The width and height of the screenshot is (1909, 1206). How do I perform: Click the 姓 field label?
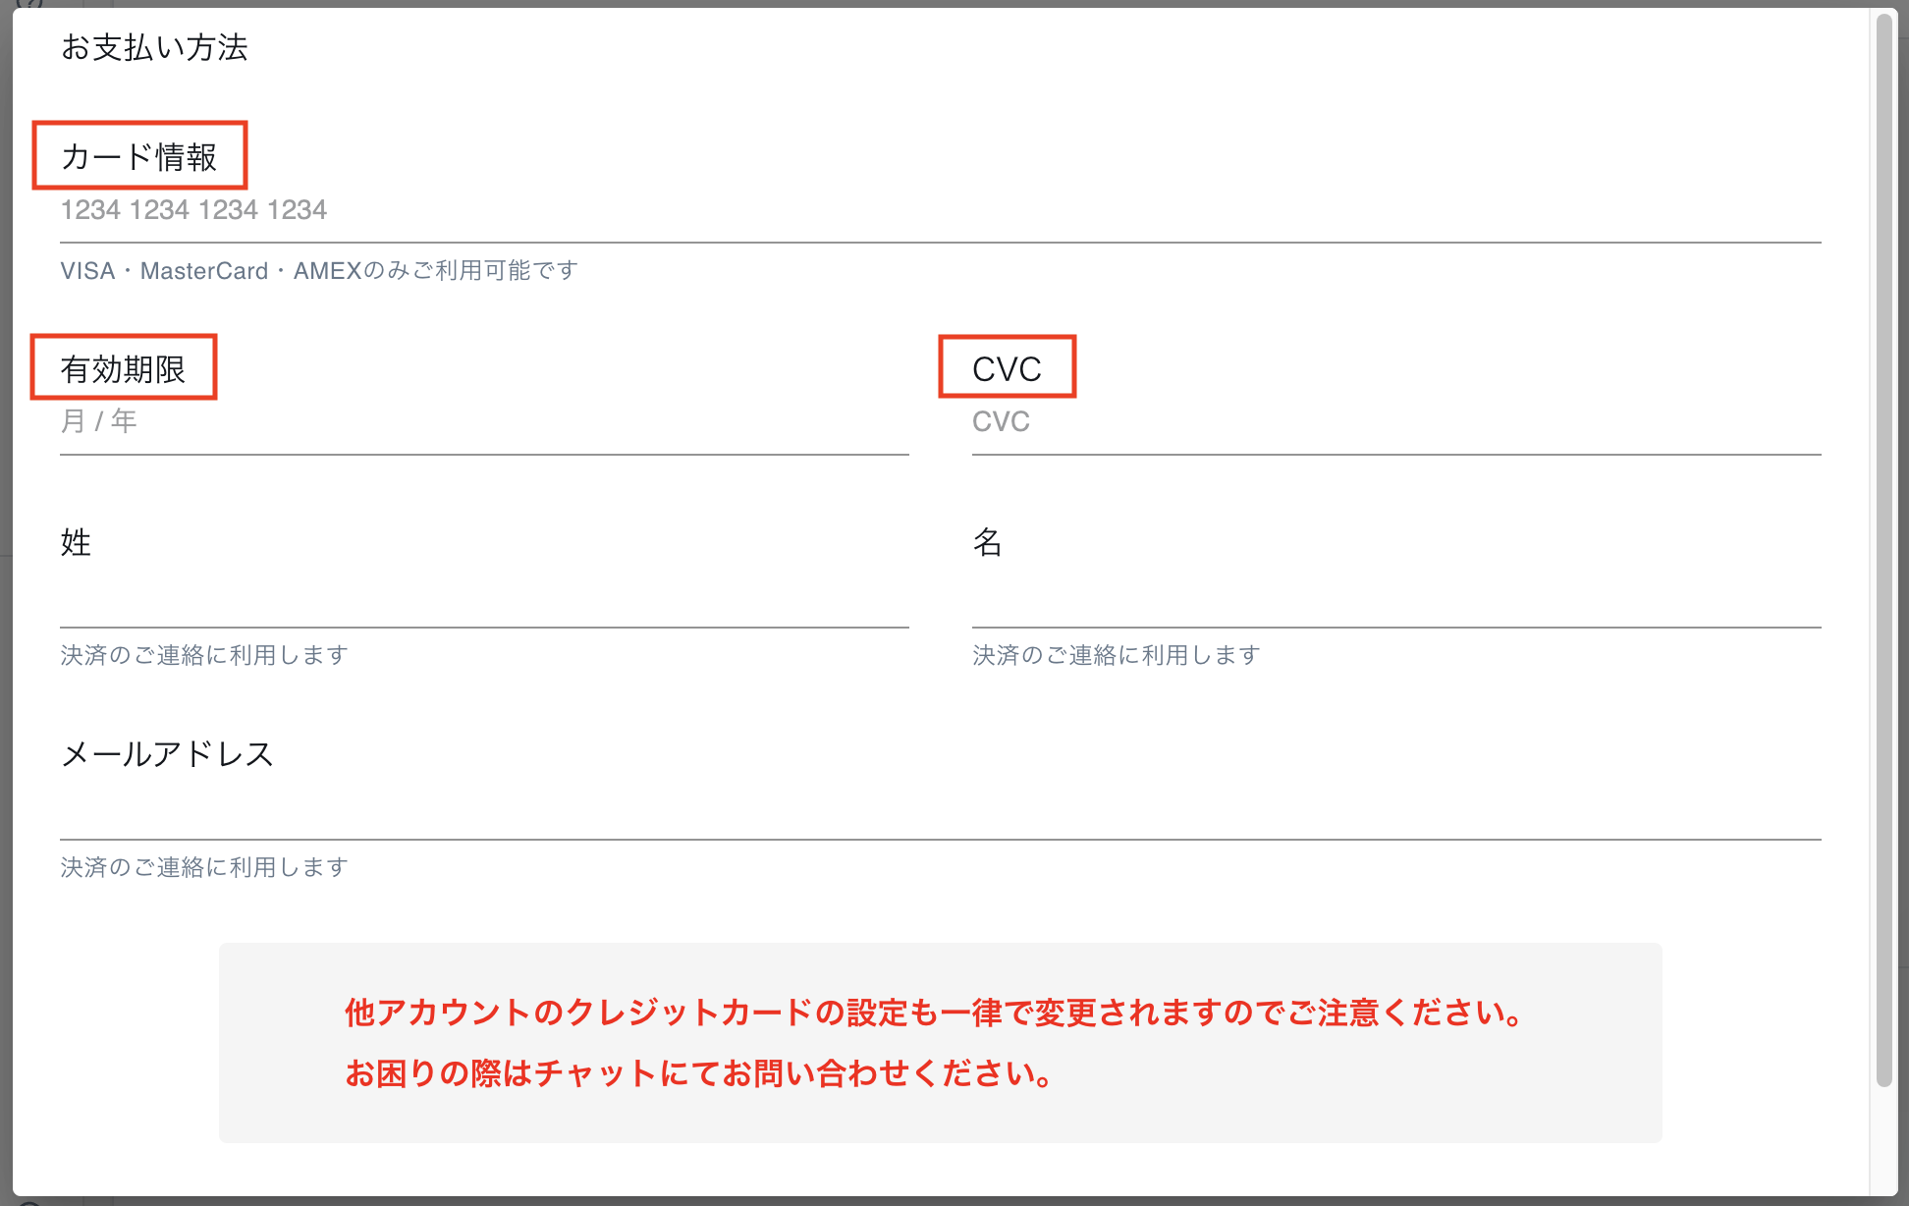pos(76,542)
